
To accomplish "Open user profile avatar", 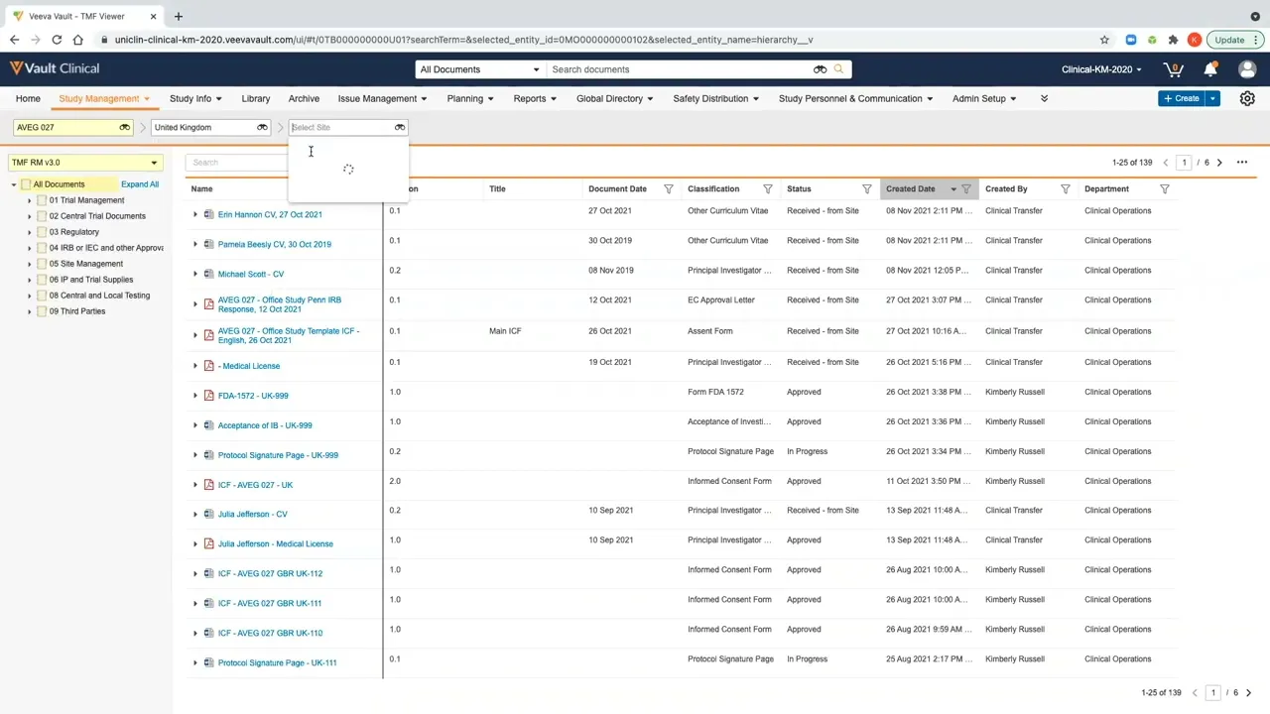I will point(1247,69).
